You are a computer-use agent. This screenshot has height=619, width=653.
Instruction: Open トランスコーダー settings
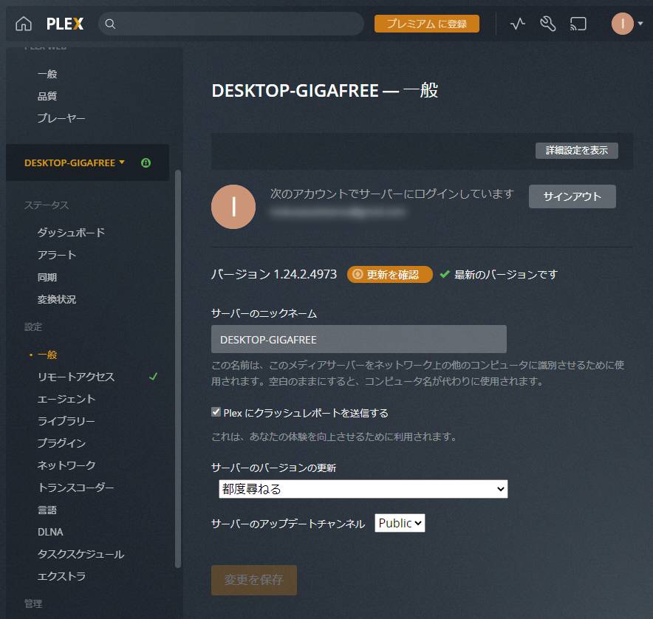[x=76, y=488]
